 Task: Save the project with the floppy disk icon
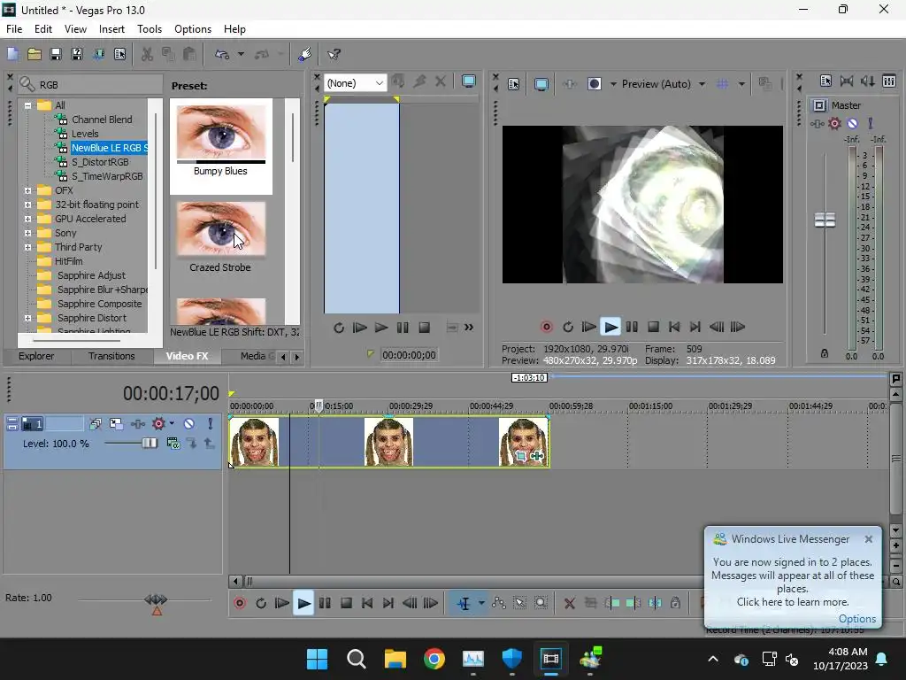56,54
